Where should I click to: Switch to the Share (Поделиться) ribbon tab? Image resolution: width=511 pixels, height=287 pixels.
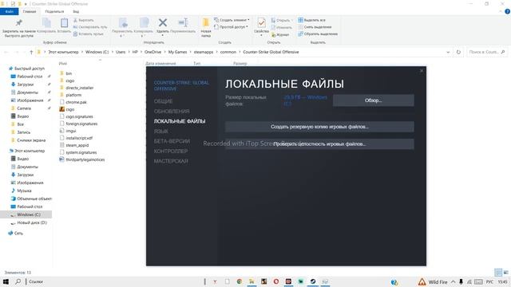point(54,12)
